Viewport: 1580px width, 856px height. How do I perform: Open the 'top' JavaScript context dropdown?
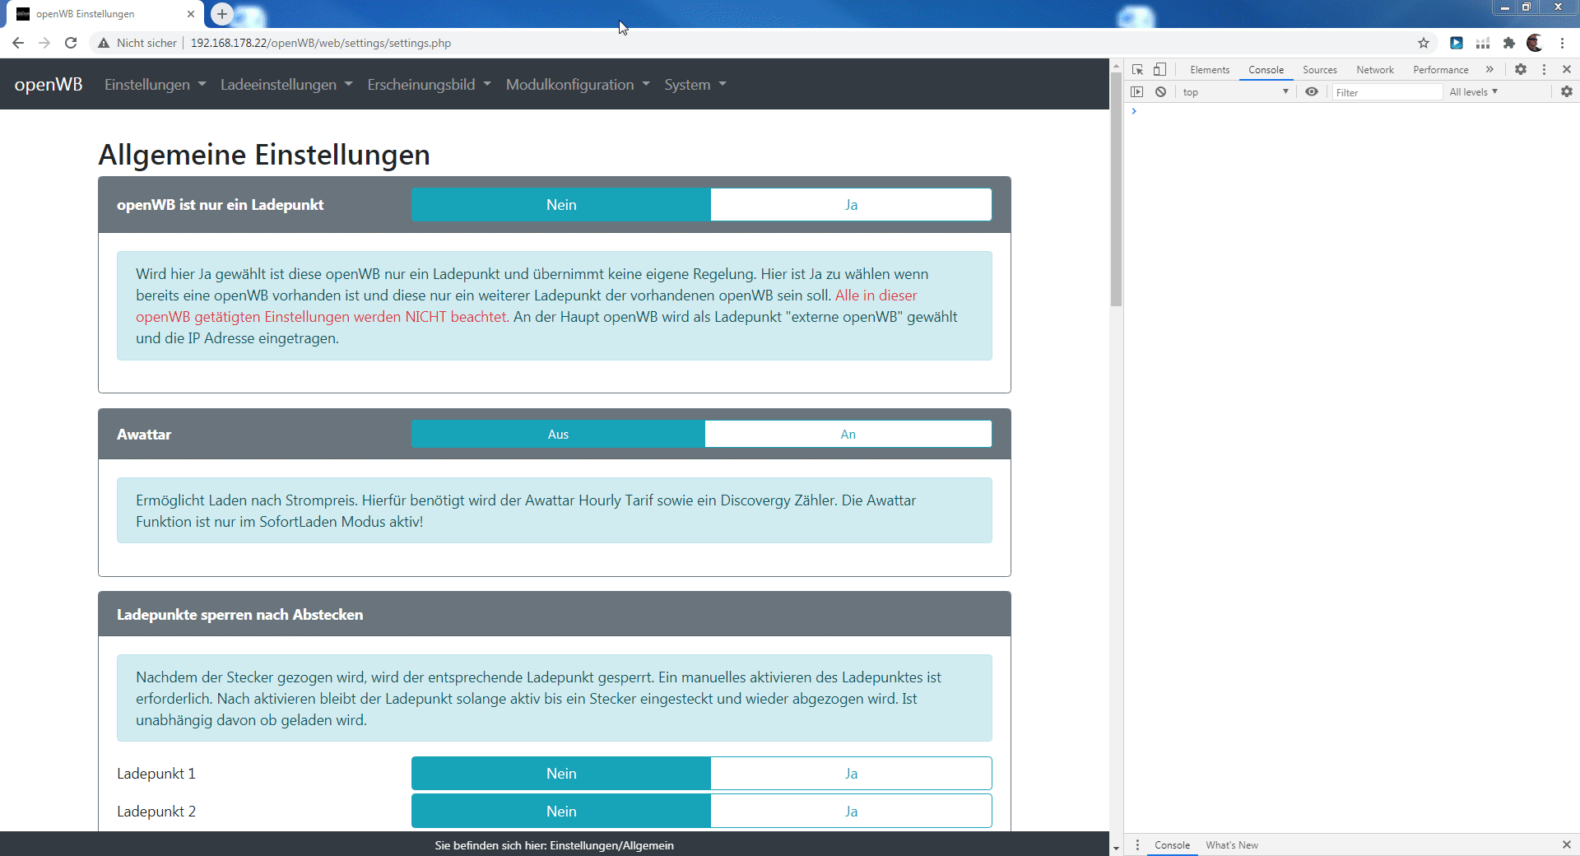[x=1235, y=92]
